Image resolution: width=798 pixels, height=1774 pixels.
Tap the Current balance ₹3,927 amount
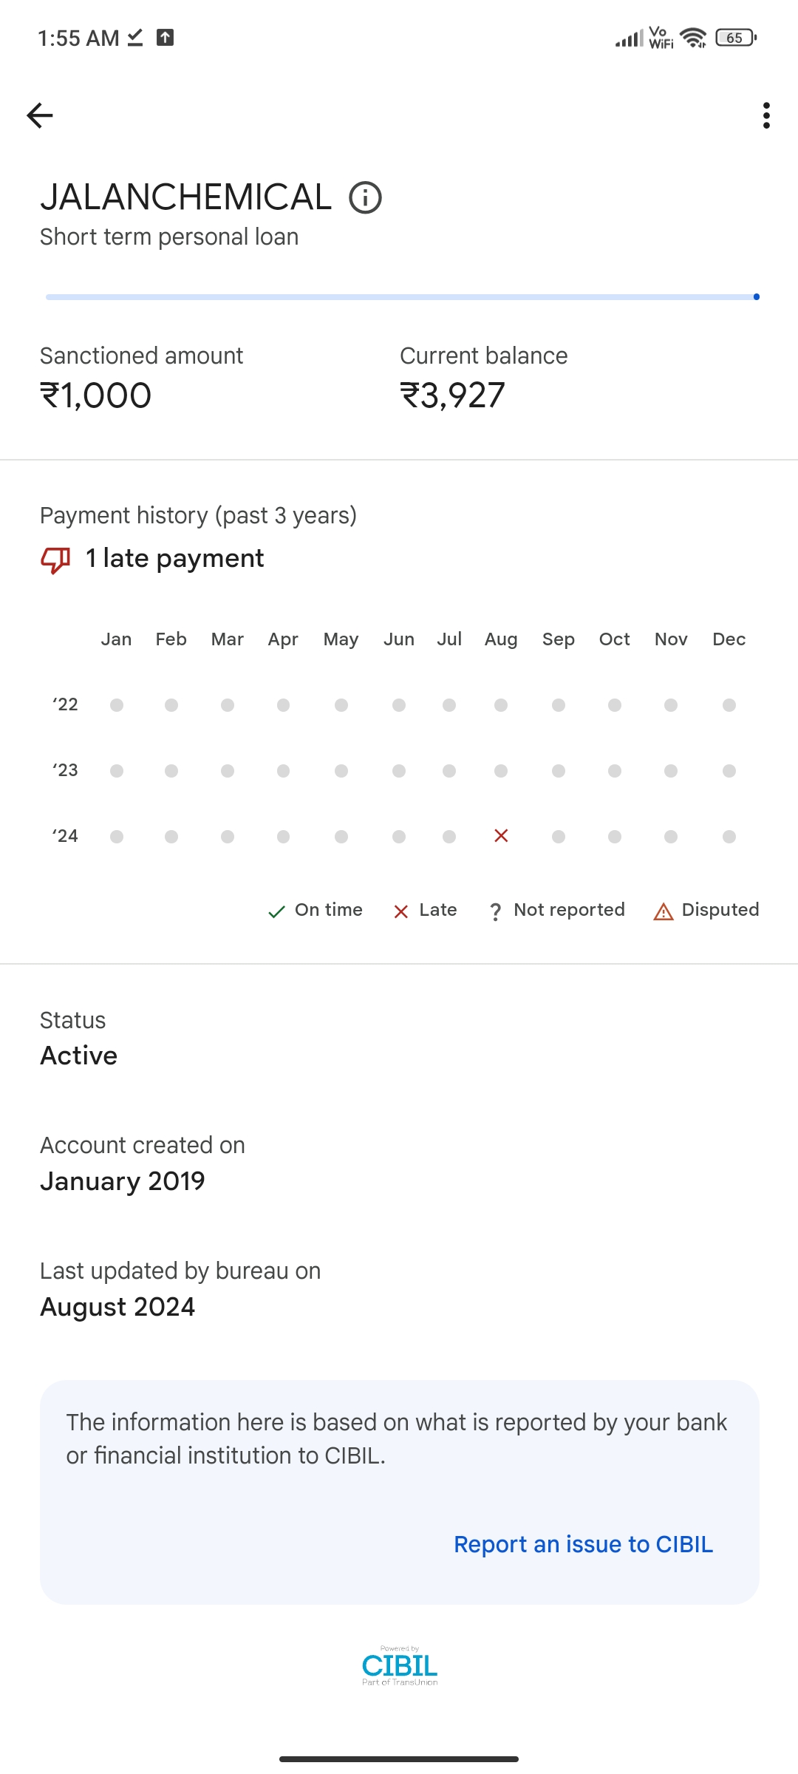[x=452, y=395]
